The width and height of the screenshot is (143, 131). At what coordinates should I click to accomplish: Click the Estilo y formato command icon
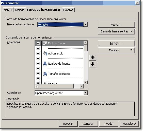click(45, 43)
